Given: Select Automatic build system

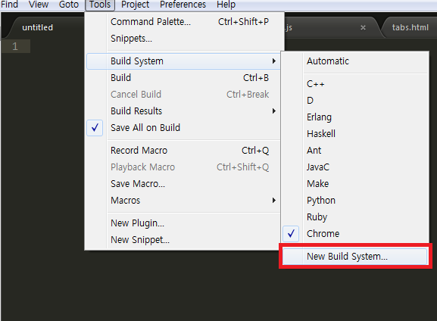Looking at the screenshot, I should (x=354, y=61).
